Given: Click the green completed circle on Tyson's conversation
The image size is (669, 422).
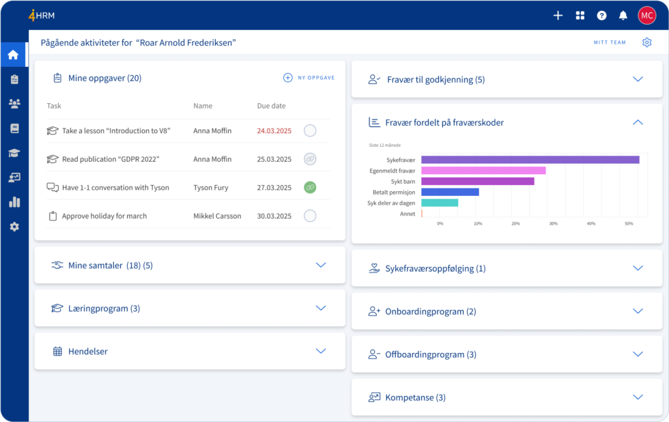Looking at the screenshot, I should (x=311, y=187).
